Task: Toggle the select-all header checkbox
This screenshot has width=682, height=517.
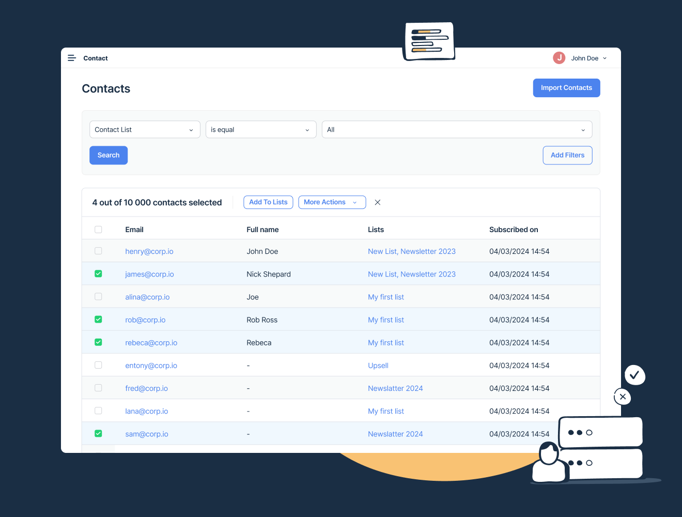Action: pos(98,230)
